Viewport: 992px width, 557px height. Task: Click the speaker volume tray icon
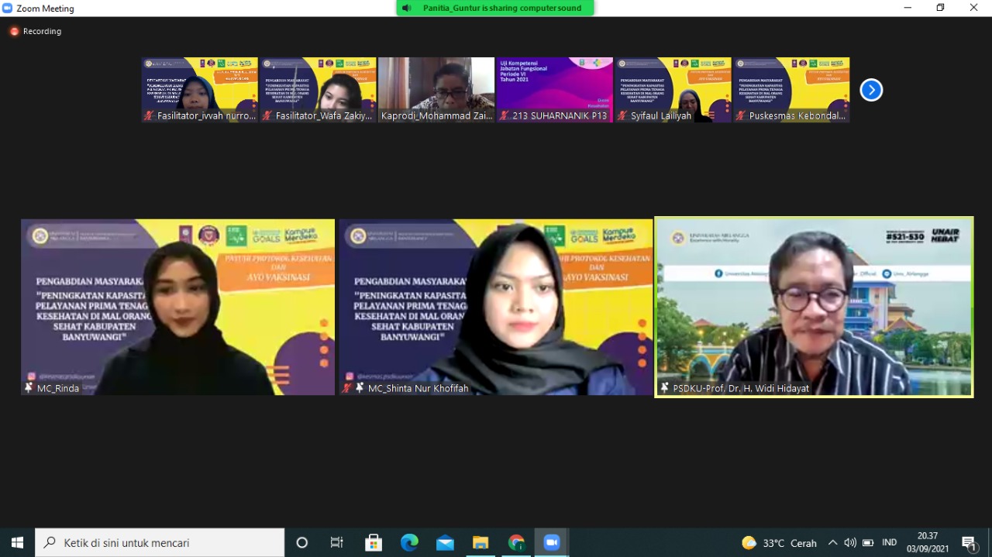(x=850, y=542)
